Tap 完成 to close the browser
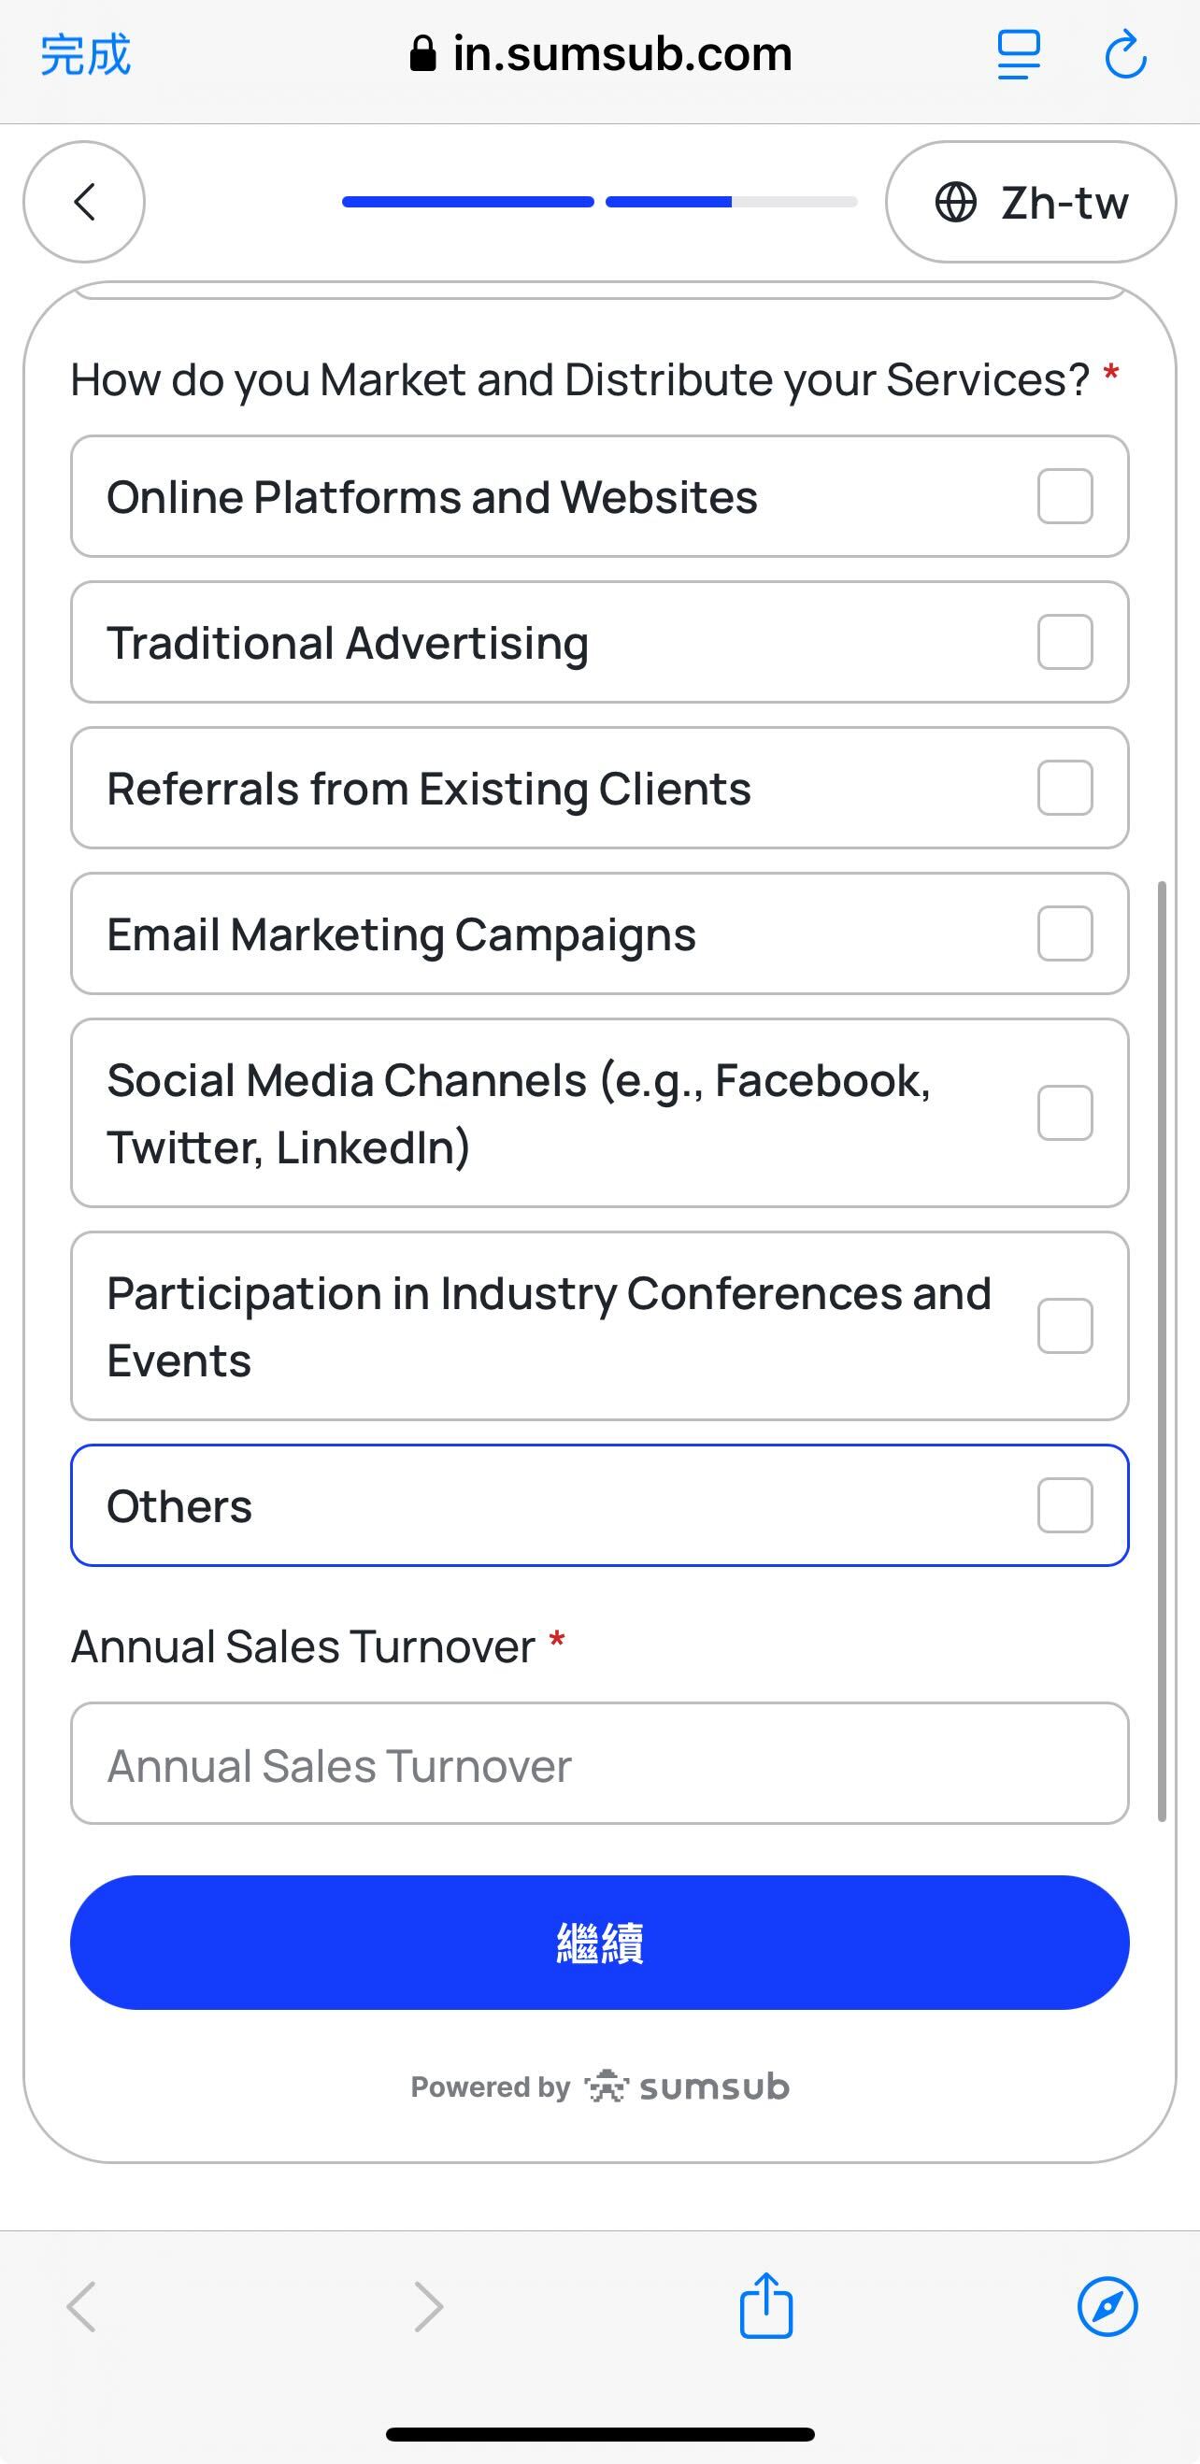The width and height of the screenshot is (1200, 2464). pos(85,54)
